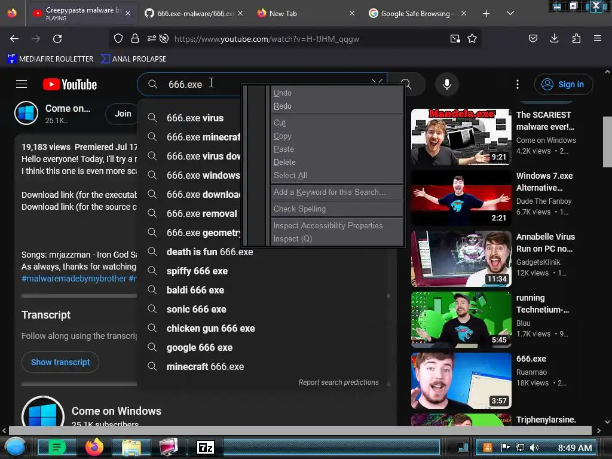Image resolution: width=612 pixels, height=459 pixels.
Task: Open 7-Zip from the taskbar
Action: point(206,447)
